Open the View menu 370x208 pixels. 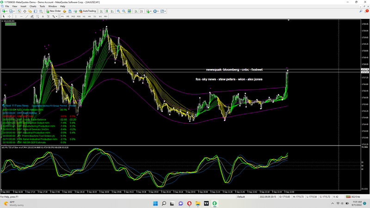(x=15, y=6)
